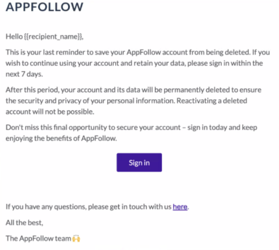Open the 'here' contact link
This screenshot has width=279, height=250.
click(x=180, y=207)
